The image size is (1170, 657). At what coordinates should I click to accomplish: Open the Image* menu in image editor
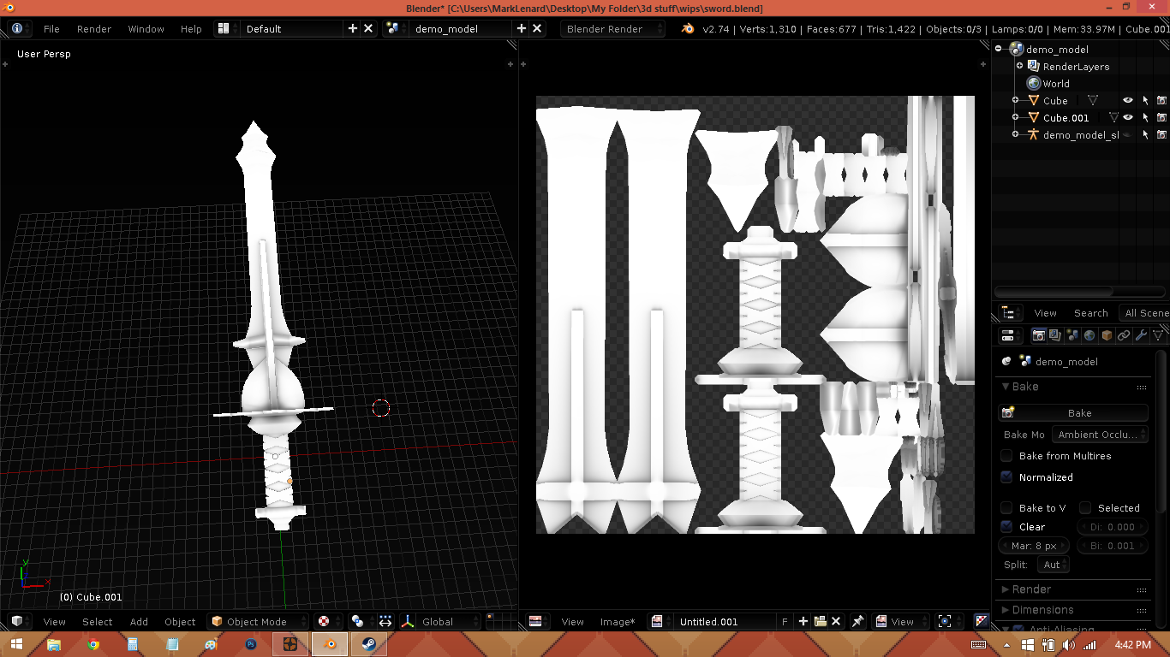tap(618, 622)
